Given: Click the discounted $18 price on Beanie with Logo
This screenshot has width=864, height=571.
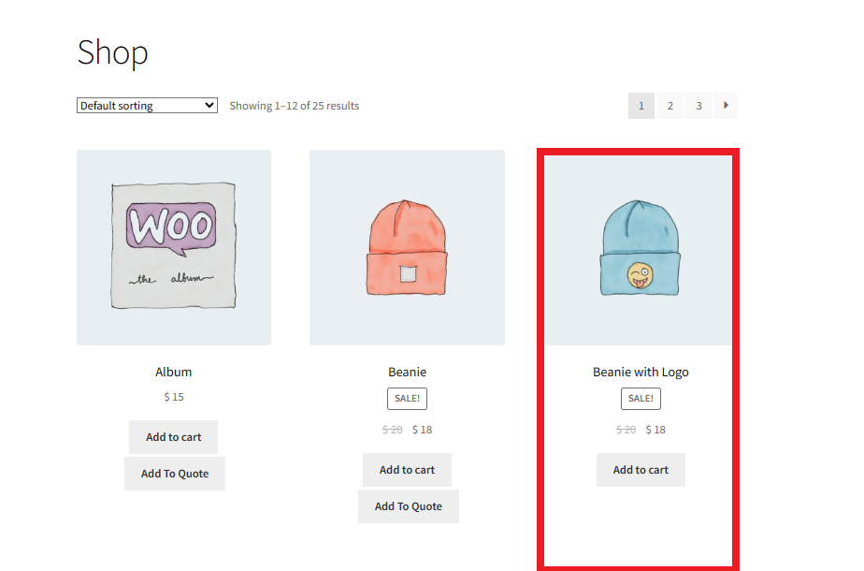Looking at the screenshot, I should tap(655, 429).
